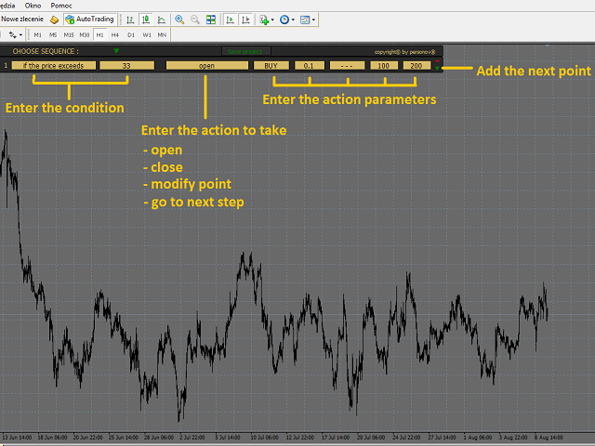The height and width of the screenshot is (446, 595).
Task: Click the 'If the price exceeds' condition field
Action: click(x=54, y=66)
